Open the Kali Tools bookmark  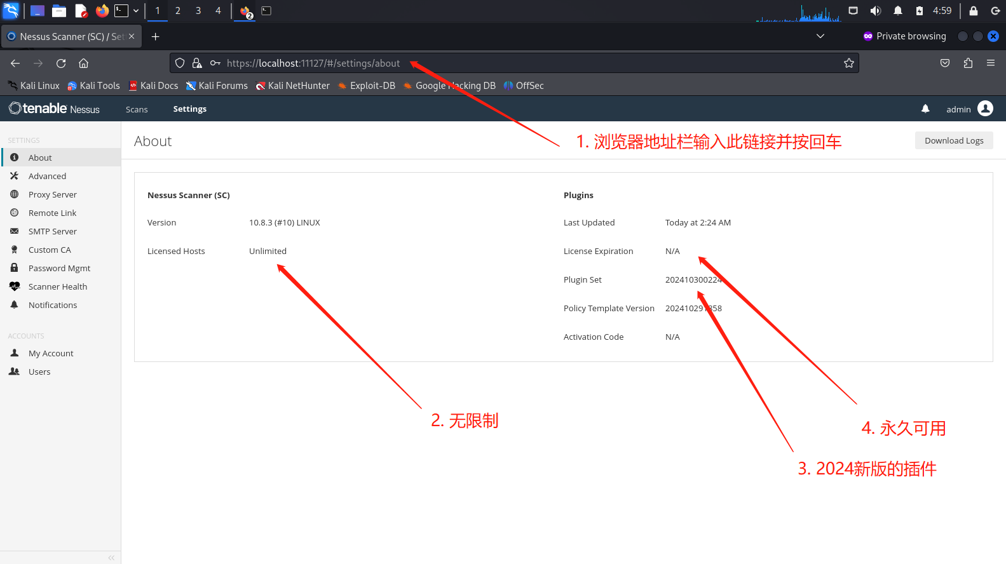tap(93, 86)
